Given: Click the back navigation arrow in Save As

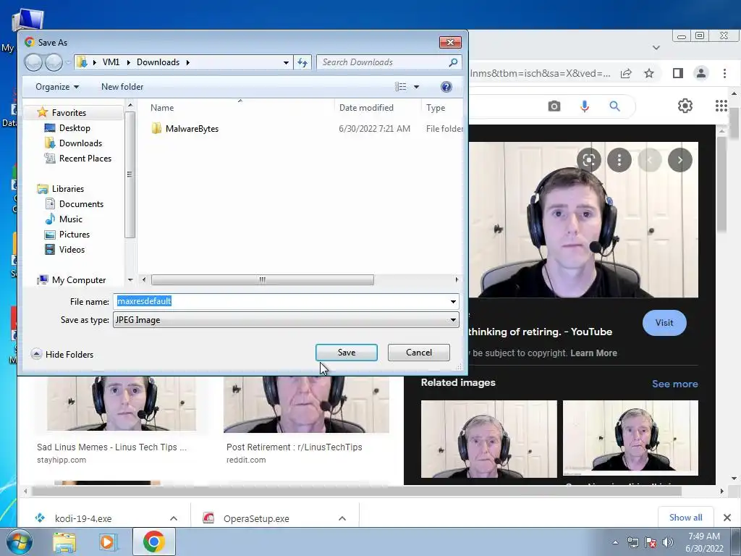Looking at the screenshot, I should [x=33, y=62].
